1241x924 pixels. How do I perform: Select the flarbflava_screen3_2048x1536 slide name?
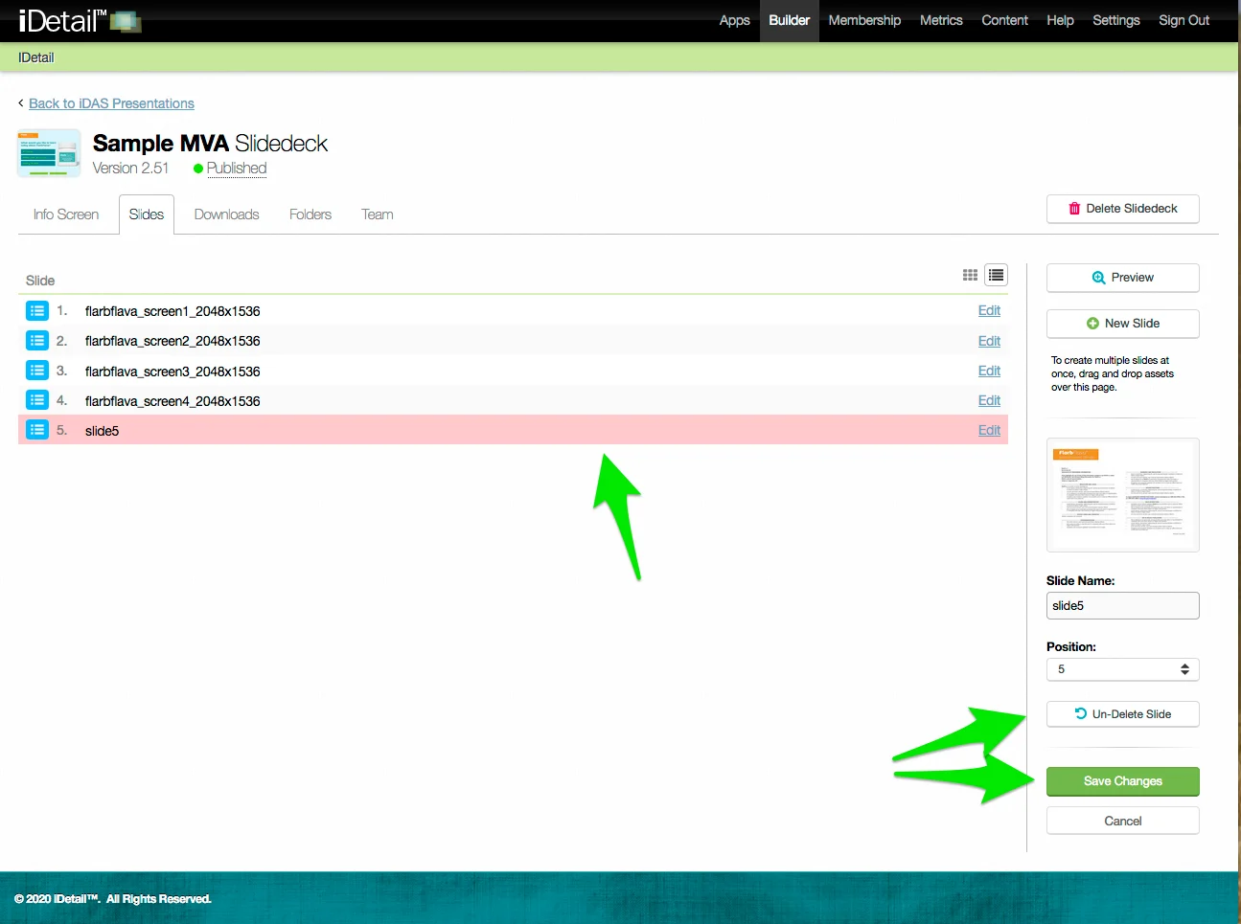click(172, 372)
